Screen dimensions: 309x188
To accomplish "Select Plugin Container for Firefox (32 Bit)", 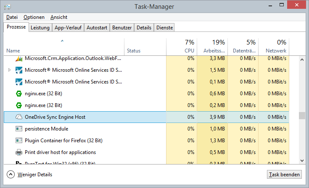I will pyautogui.click(x=146, y=141).
